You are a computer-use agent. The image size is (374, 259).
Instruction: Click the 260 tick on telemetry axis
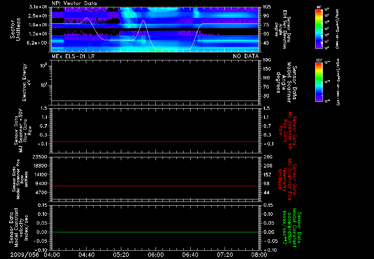pos(267,157)
